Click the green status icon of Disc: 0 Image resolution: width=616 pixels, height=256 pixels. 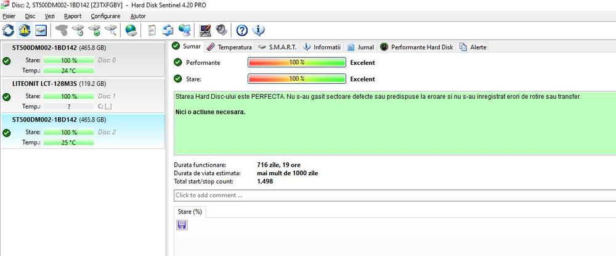6,60
